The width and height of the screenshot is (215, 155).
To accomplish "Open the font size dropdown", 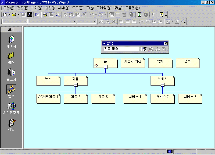I will 95,22.
